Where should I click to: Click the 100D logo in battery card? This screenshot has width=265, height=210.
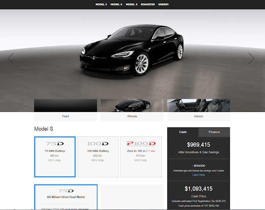click(98, 144)
